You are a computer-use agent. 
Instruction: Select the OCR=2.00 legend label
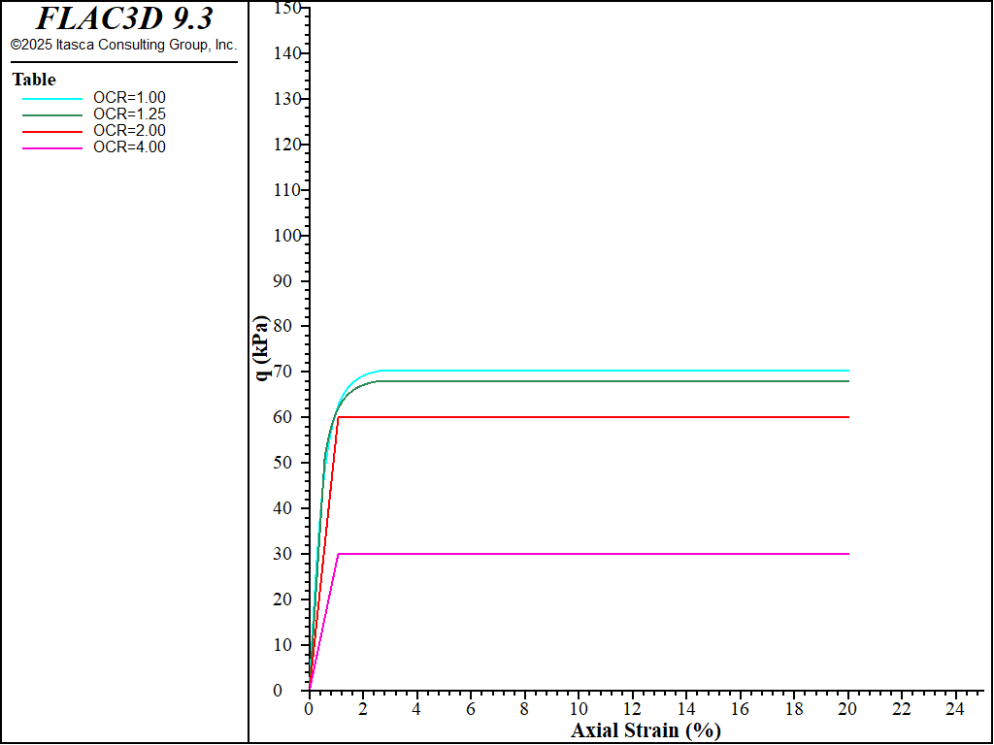[x=129, y=130]
